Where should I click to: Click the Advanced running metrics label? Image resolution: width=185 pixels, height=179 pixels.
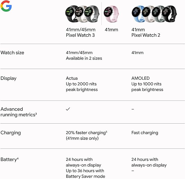pos(19,112)
